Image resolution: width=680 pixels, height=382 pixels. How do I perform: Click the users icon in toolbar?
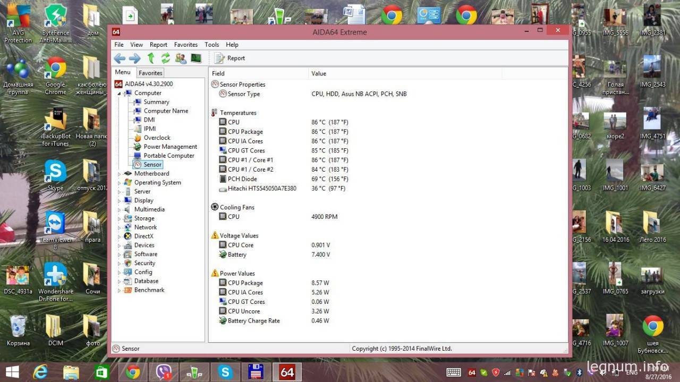181,58
